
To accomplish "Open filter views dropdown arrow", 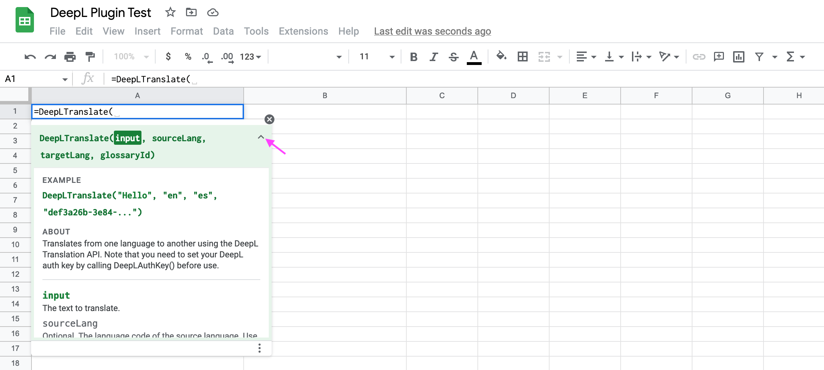I will (774, 57).
